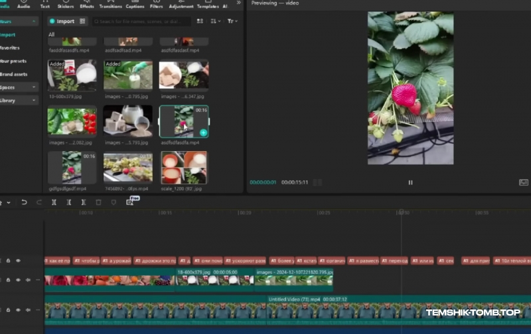This screenshot has width=531, height=334.
Task: Click the QR code icon beside Import
Action: point(83,21)
